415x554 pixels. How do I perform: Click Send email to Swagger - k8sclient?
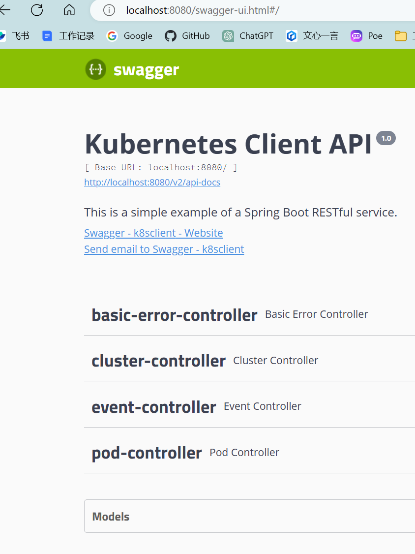point(164,249)
